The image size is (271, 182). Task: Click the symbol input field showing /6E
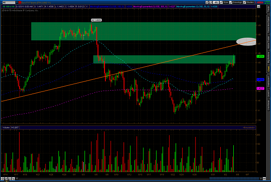[9, 3]
